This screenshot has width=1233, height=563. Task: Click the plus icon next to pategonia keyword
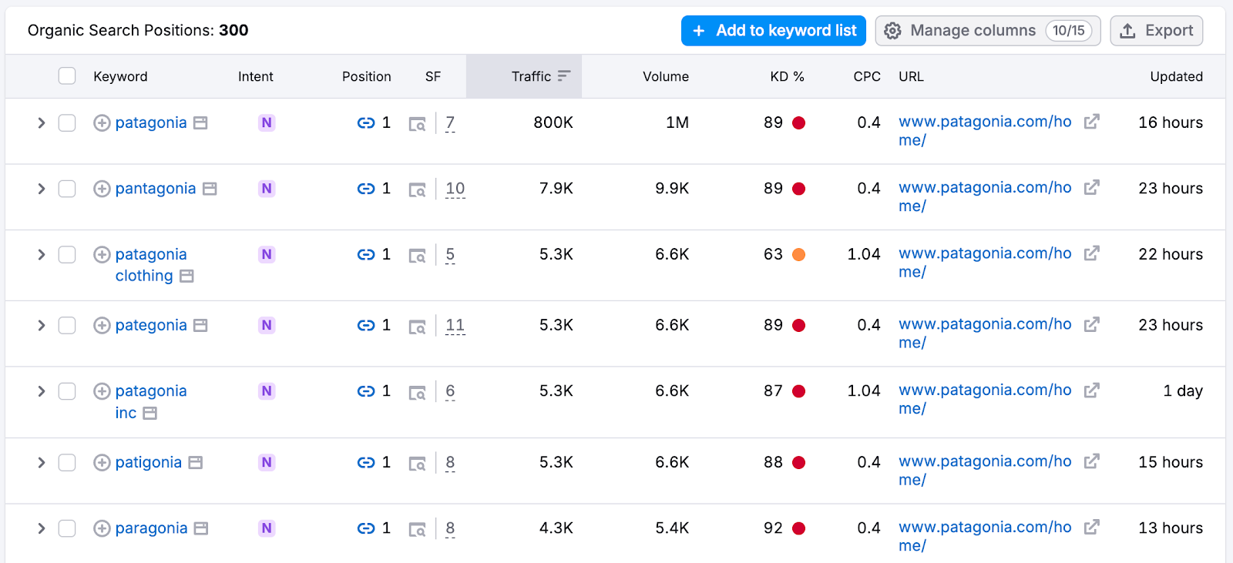tap(102, 325)
